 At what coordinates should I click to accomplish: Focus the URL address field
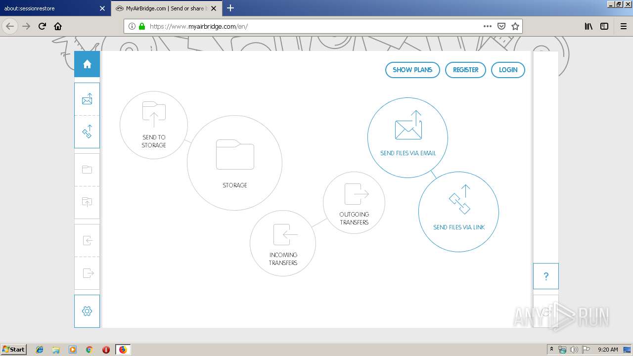click(314, 26)
